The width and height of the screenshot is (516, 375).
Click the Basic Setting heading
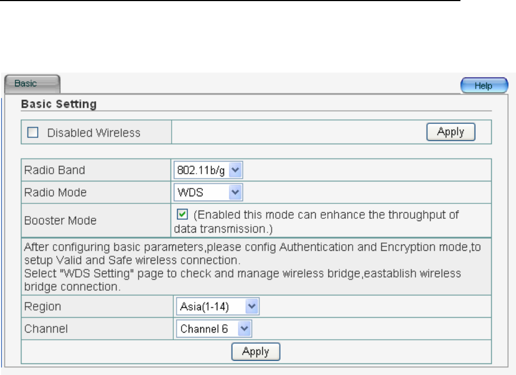pyautogui.click(x=59, y=104)
